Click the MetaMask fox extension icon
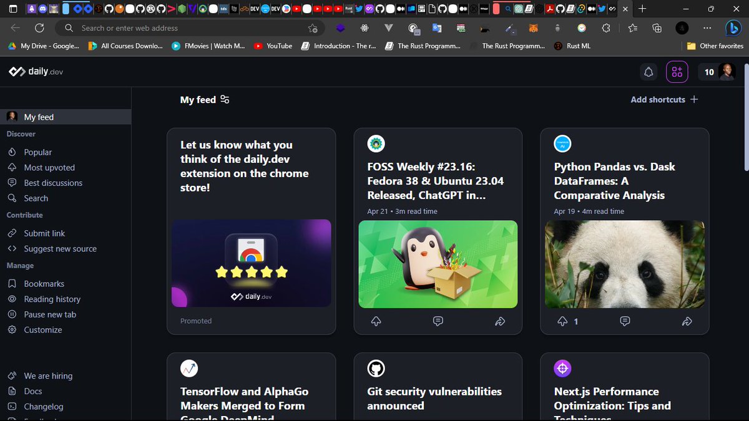This screenshot has width=749, height=421. click(534, 28)
